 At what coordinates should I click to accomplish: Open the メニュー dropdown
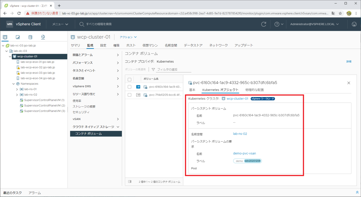coord(60,24)
